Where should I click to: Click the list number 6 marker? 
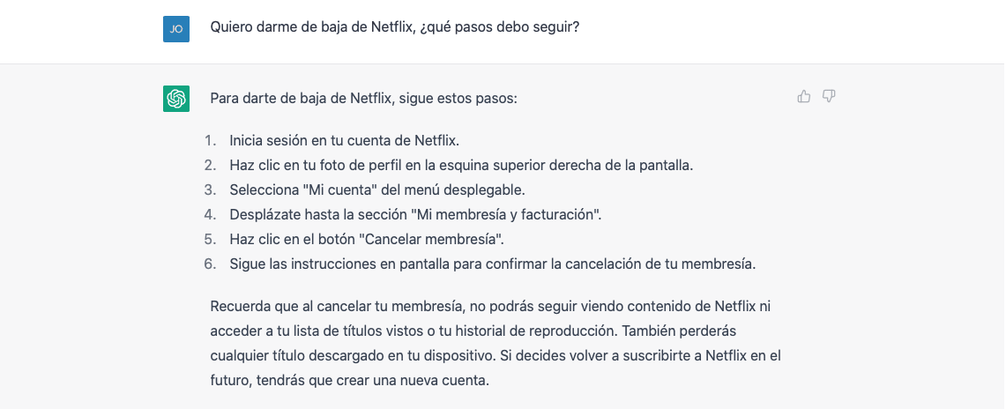click(x=210, y=264)
